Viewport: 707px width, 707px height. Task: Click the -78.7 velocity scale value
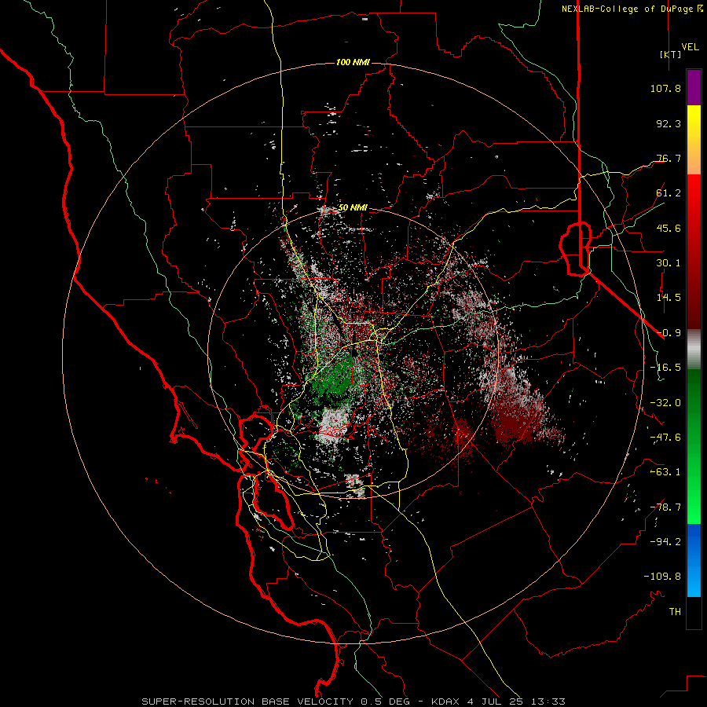click(x=665, y=507)
